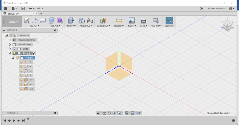Toggle visibility bulb of XY plane
The width and height of the screenshot is (239, 125).
pos(21,80)
